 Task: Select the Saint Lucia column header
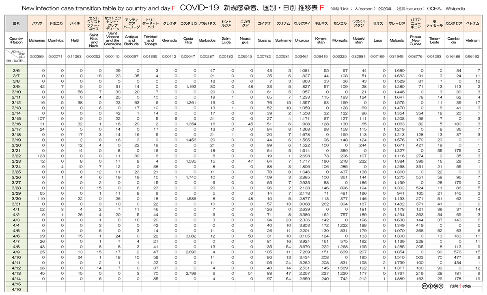pos(226,40)
